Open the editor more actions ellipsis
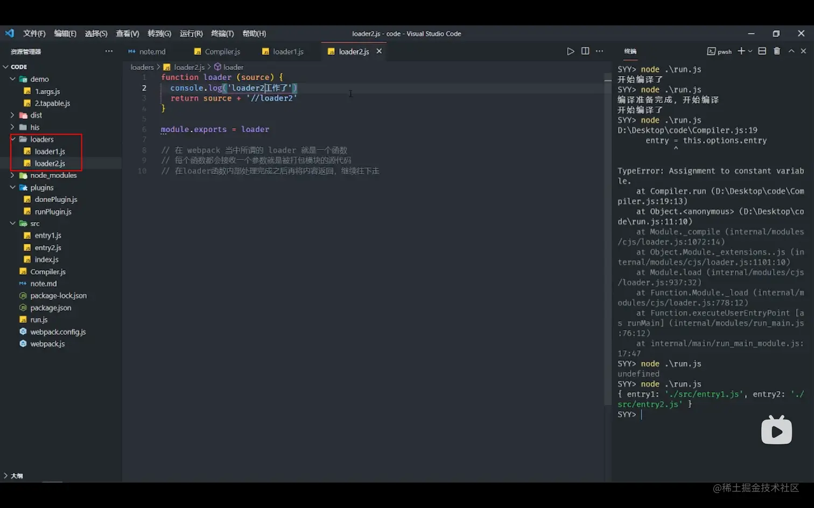The width and height of the screenshot is (814, 508). (x=599, y=51)
